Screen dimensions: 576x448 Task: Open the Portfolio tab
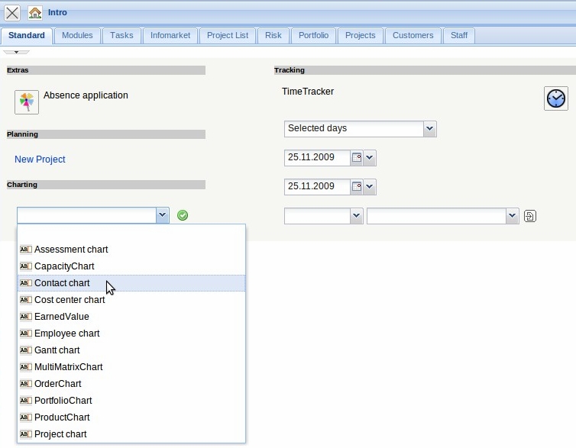click(313, 35)
